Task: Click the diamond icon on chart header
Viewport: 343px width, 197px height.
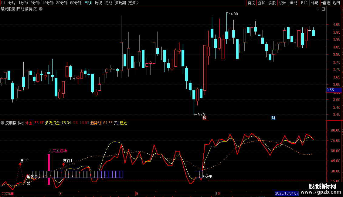Action: pos(318,9)
